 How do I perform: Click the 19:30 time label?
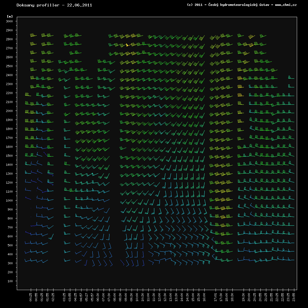[x=244, y=297]
